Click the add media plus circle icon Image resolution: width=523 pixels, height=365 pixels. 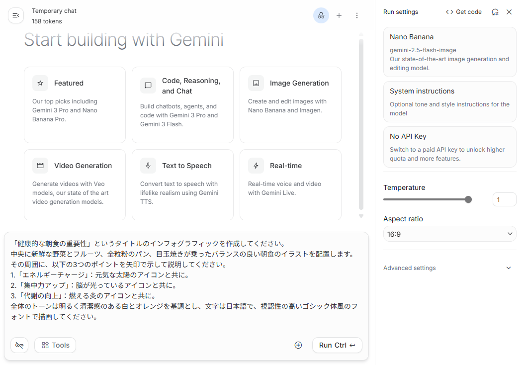(x=298, y=345)
